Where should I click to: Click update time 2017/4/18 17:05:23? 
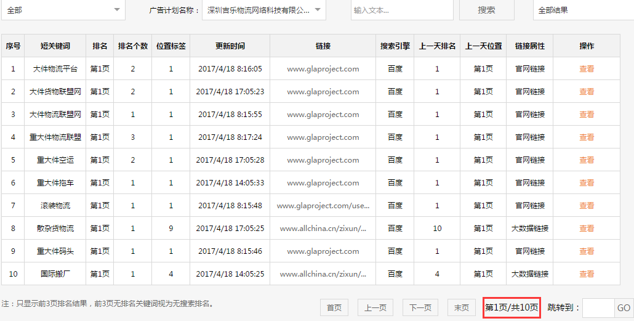pos(230,92)
